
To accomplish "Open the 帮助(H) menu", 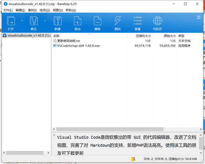I will point(71,10).
